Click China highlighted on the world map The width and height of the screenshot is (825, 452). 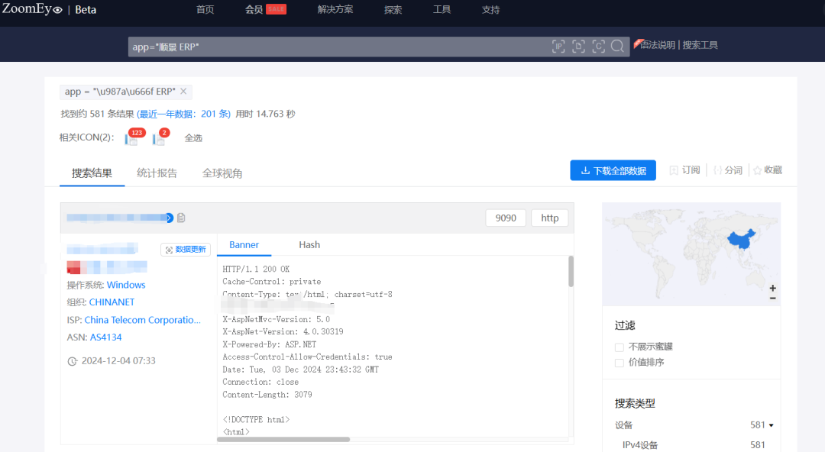[741, 240]
